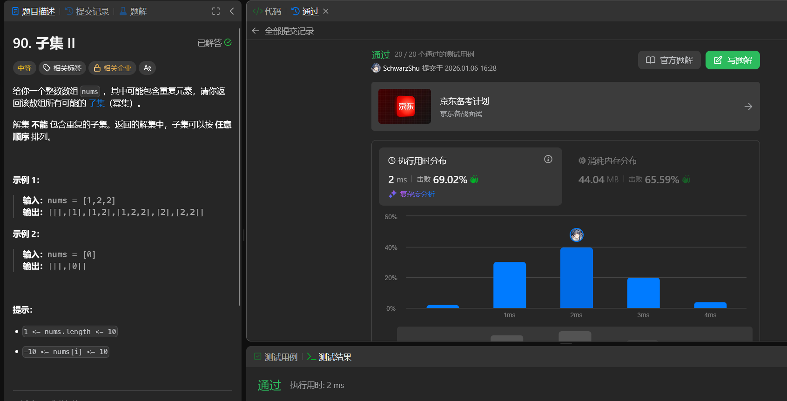Click the 京东 logo thumbnail
This screenshot has width=787, height=401.
pyautogui.click(x=404, y=107)
